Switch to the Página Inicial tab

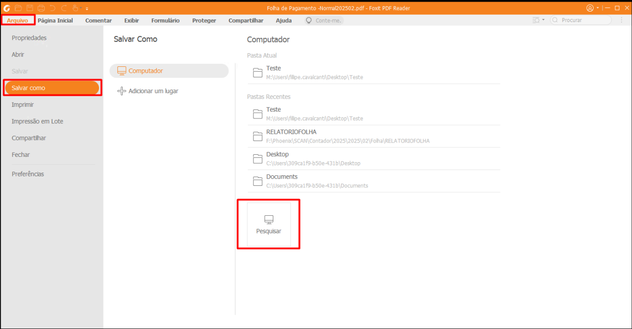tap(55, 21)
